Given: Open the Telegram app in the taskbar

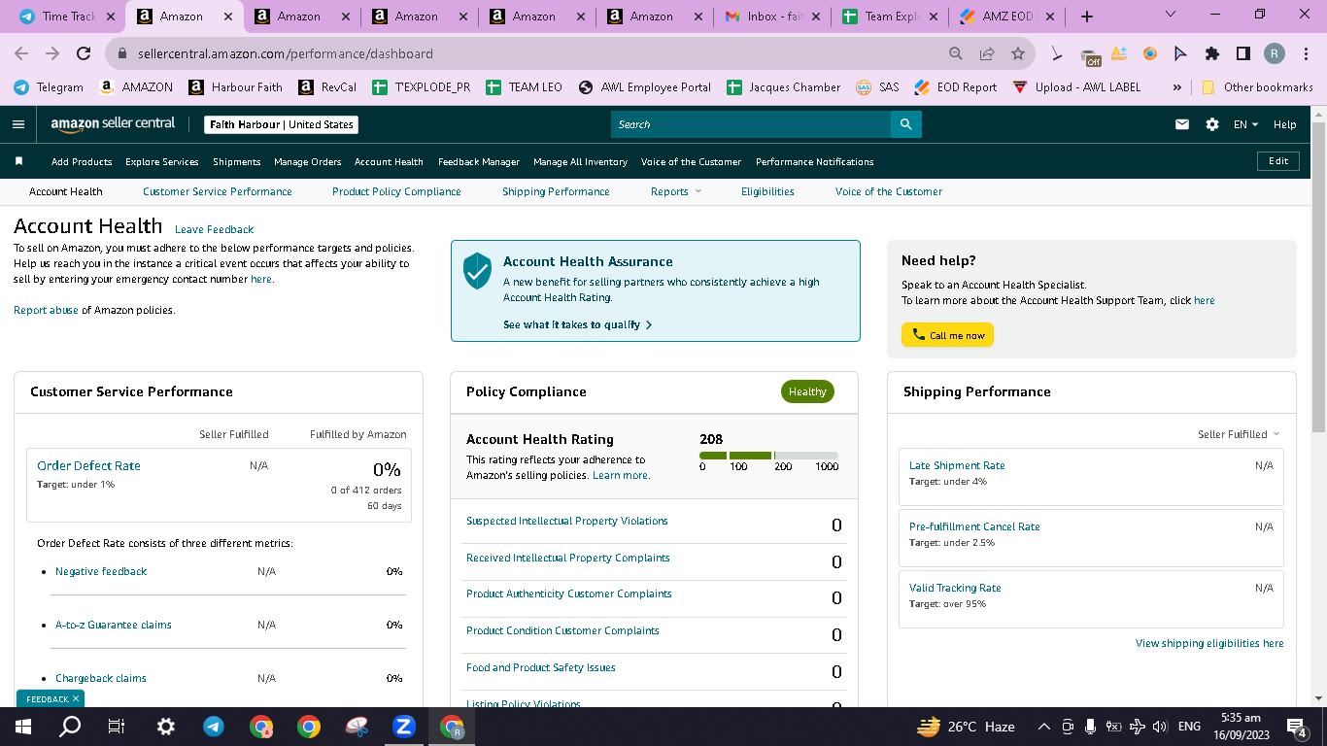Looking at the screenshot, I should (x=213, y=726).
